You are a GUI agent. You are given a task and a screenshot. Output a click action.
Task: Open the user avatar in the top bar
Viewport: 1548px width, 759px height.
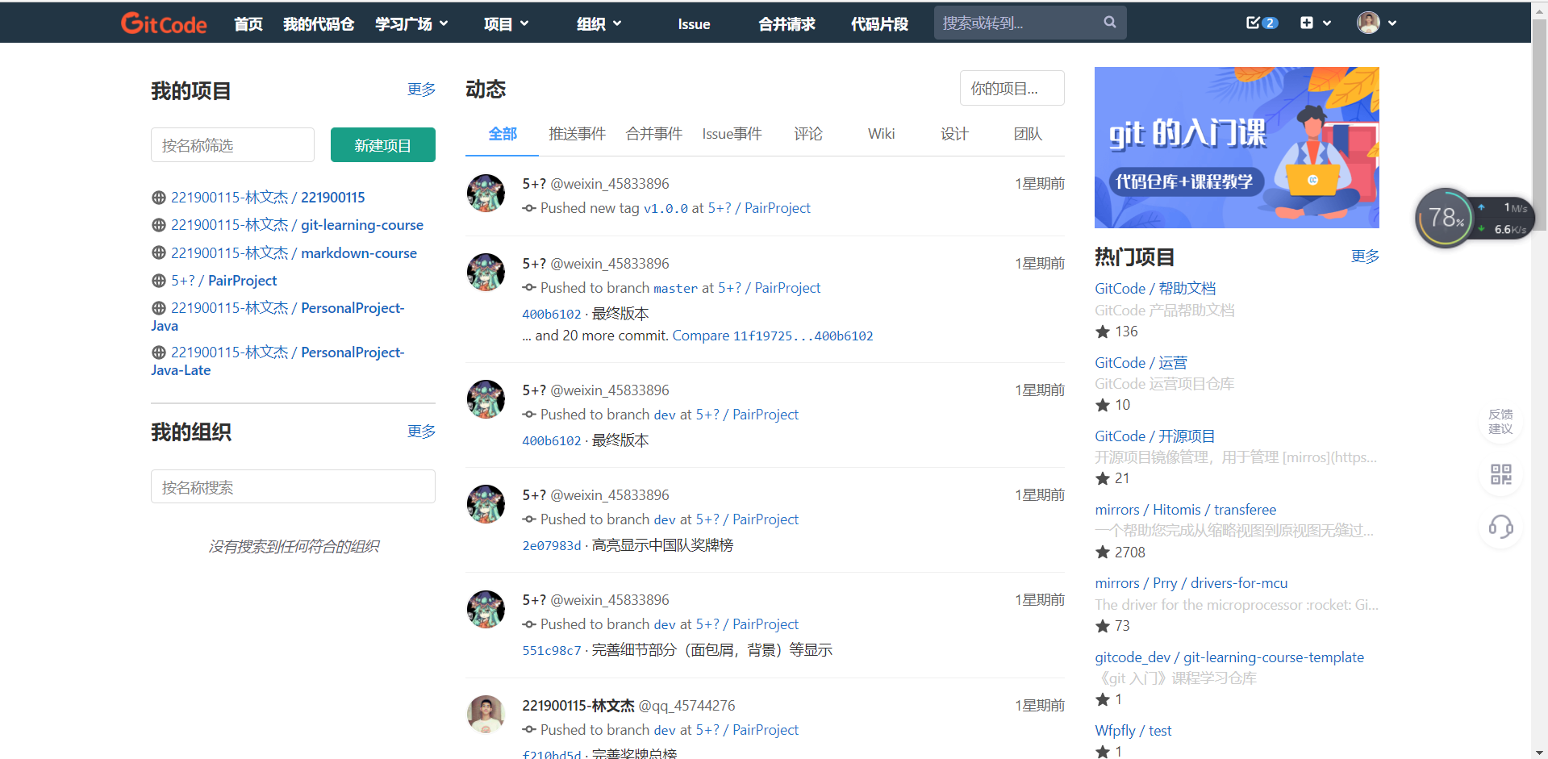(x=1368, y=23)
